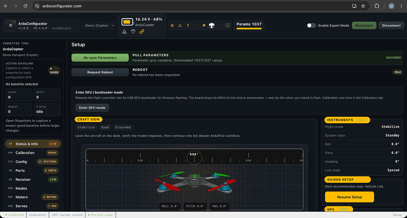Bookmark this page with the star
Screen dimensions: 407x218
coord(363,6)
